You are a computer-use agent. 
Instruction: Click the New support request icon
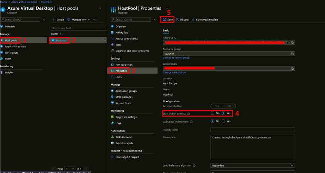click(112, 157)
